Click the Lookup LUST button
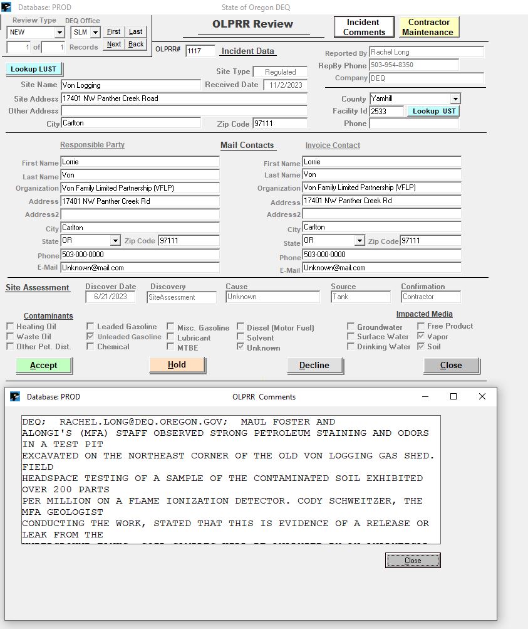Viewport: 528px width, 629px height. tap(34, 69)
